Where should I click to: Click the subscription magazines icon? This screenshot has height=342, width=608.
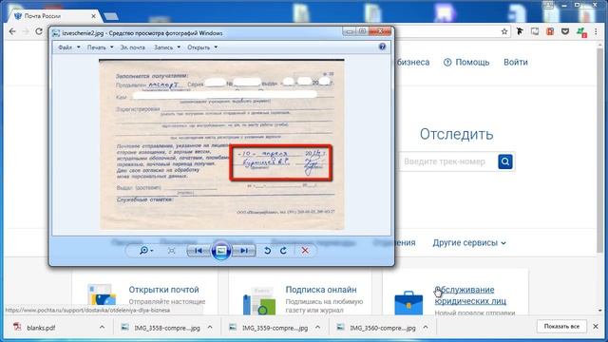tap(259, 300)
